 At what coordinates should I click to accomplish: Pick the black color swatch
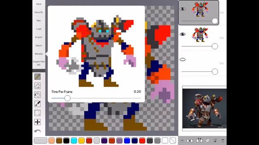click(x=66, y=141)
